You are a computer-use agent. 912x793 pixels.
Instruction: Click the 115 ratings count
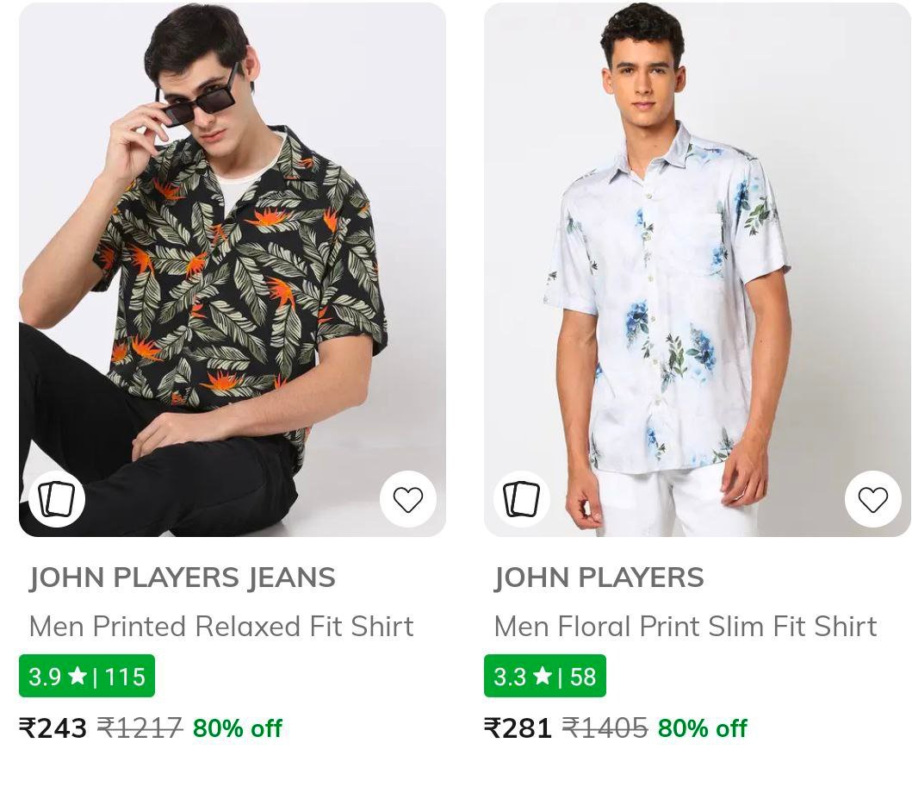click(125, 677)
